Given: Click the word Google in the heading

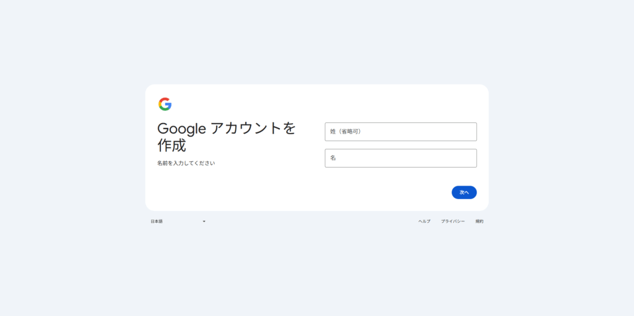Looking at the screenshot, I should (x=181, y=129).
